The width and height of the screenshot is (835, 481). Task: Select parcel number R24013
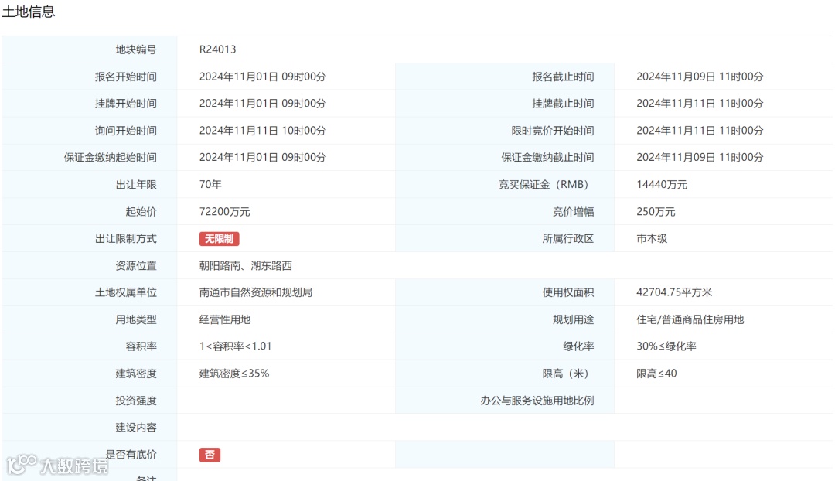(218, 49)
